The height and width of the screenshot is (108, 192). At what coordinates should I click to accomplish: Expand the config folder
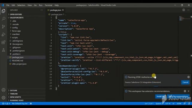pos(15,28)
